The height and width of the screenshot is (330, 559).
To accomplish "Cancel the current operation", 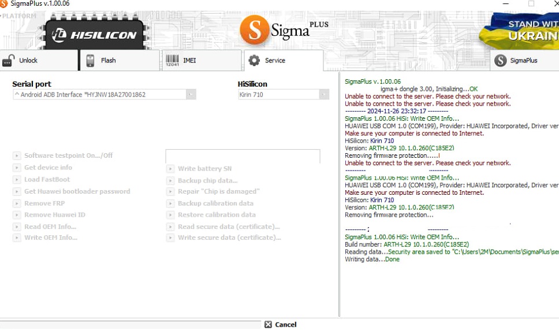I will pos(281,325).
